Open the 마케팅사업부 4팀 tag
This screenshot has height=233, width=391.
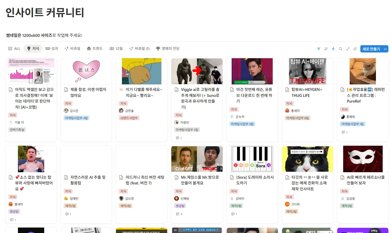pyautogui.click(x=76, y=118)
